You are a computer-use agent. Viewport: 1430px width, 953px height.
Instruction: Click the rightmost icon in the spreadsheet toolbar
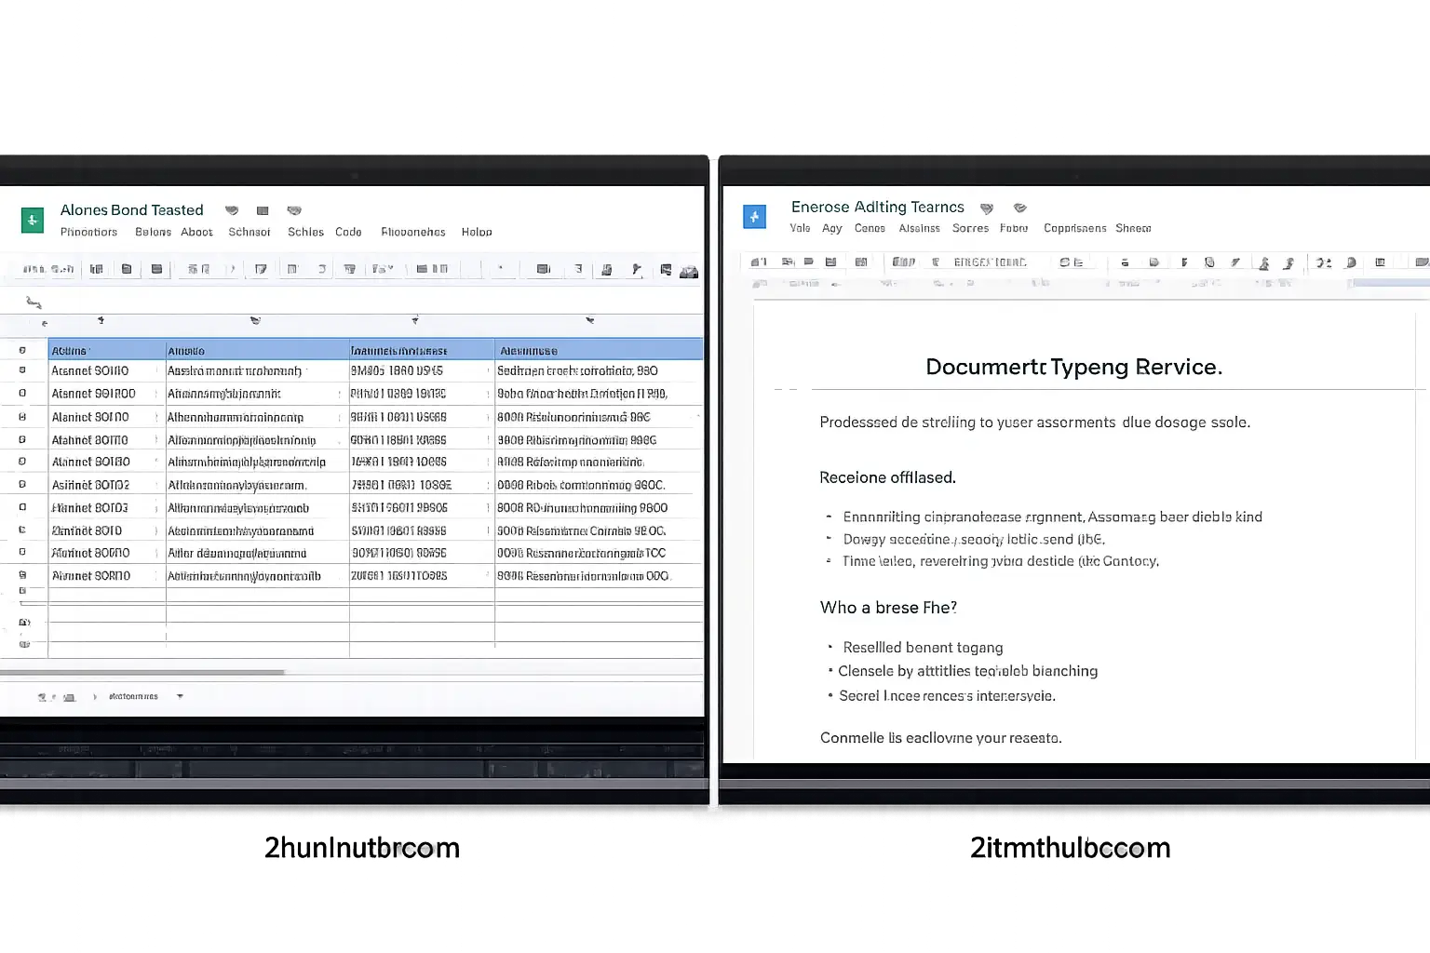point(689,271)
